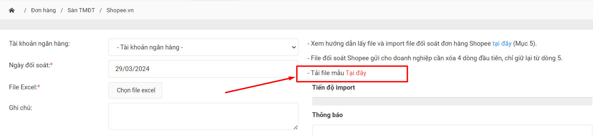The width and height of the screenshot is (593, 136).
Task: Focus the Ngày đối soát date field
Action: pyautogui.click(x=203, y=69)
